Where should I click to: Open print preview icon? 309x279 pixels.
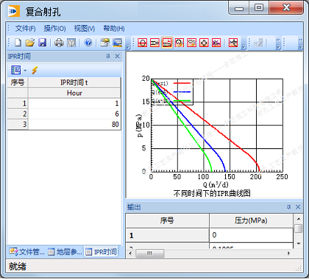(71, 43)
